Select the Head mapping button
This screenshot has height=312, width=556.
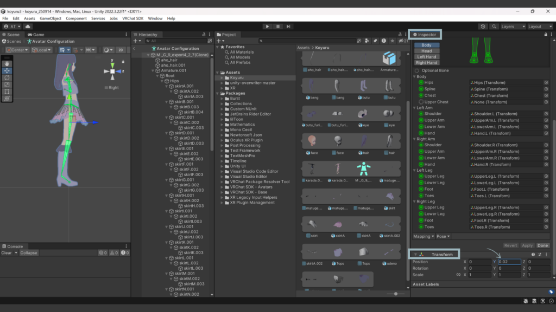427,51
